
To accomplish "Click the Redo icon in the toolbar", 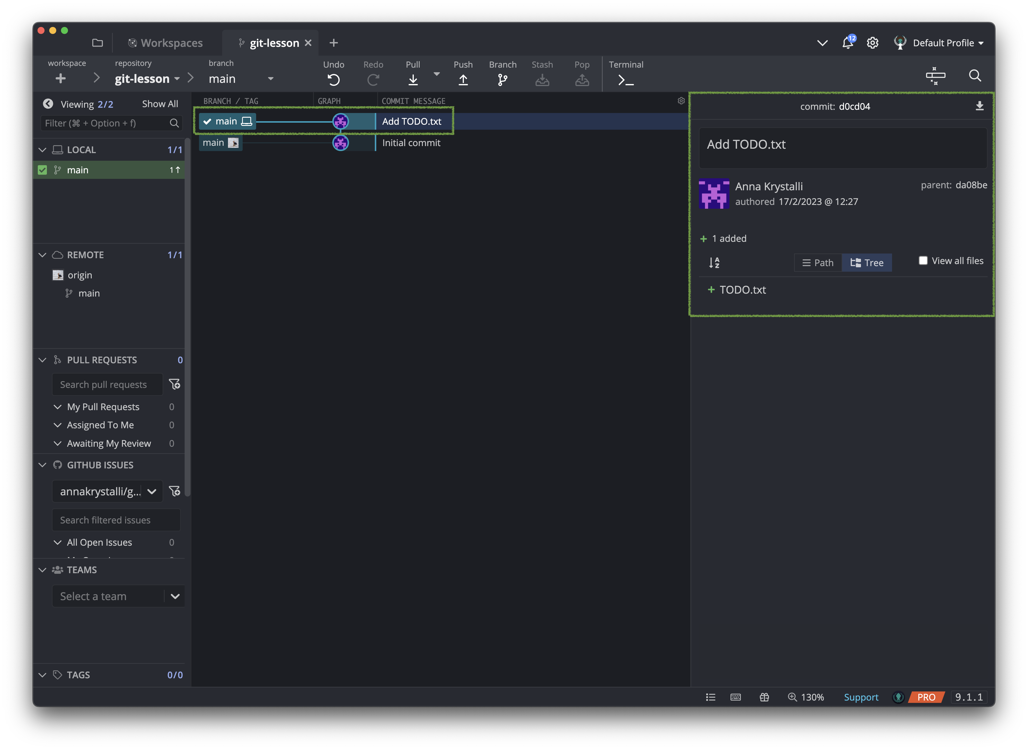I will pos(373,80).
